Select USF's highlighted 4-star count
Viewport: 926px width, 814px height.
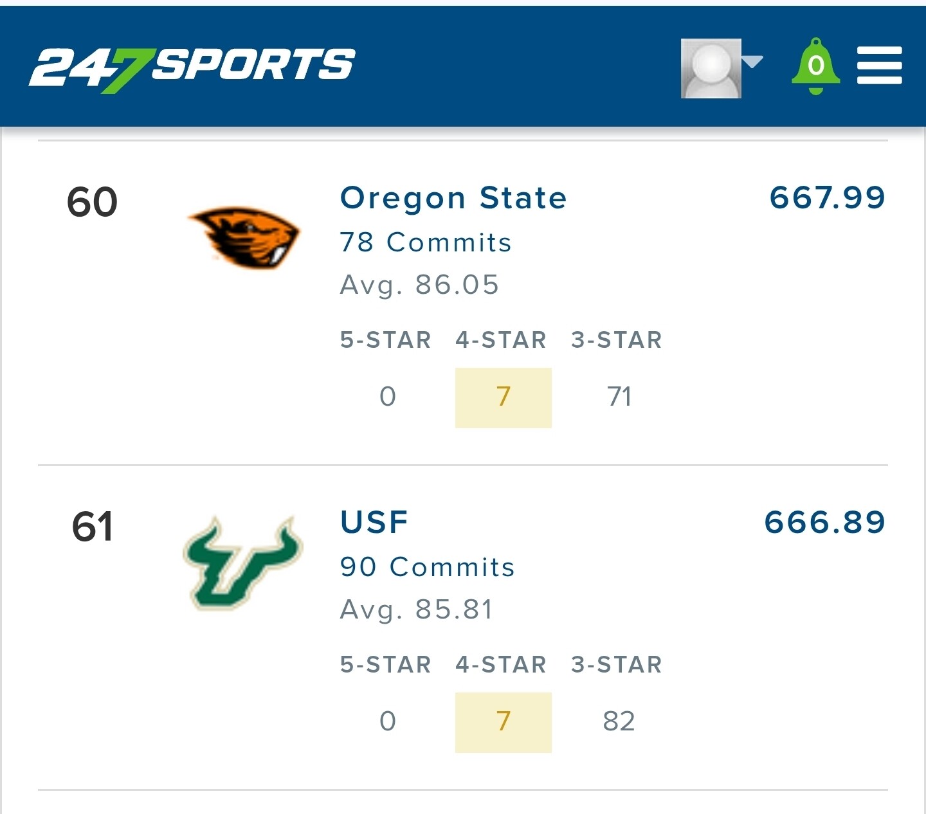(x=504, y=722)
